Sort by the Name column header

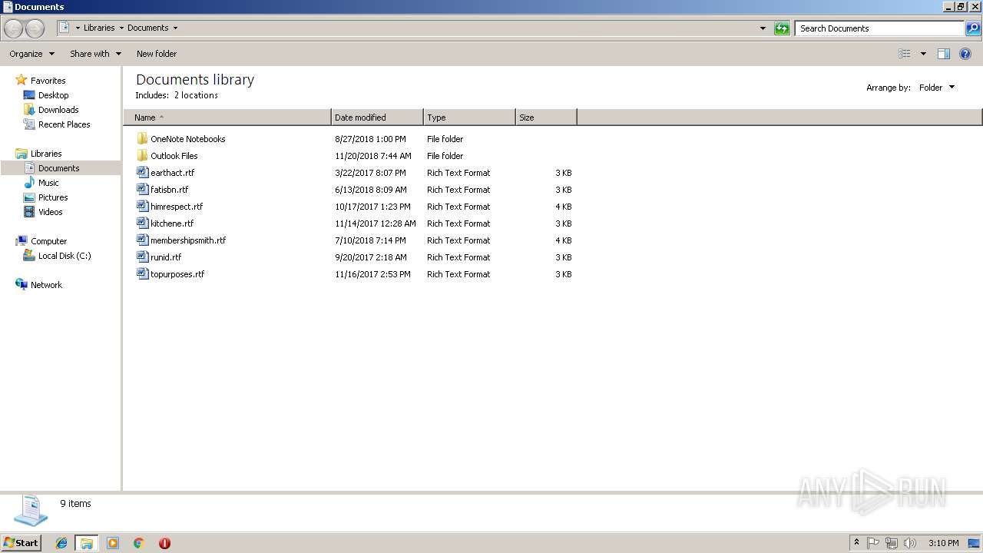[227, 118]
